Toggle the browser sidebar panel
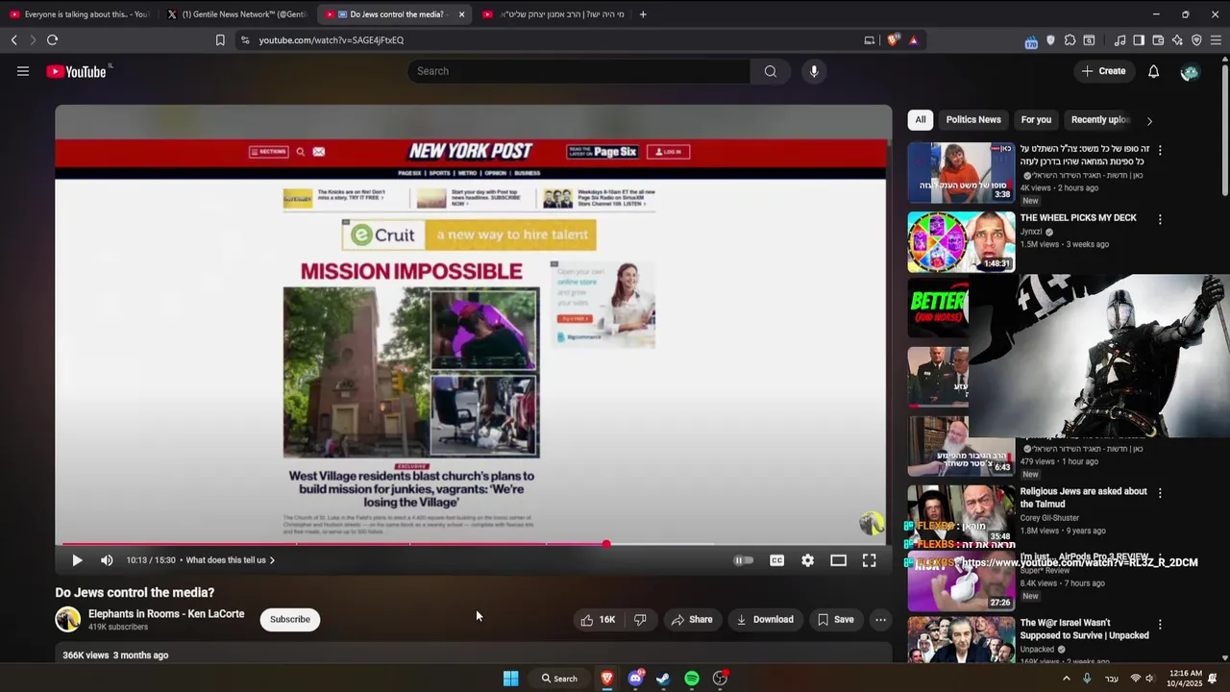Viewport: 1230px width, 692px height. 1139,40
